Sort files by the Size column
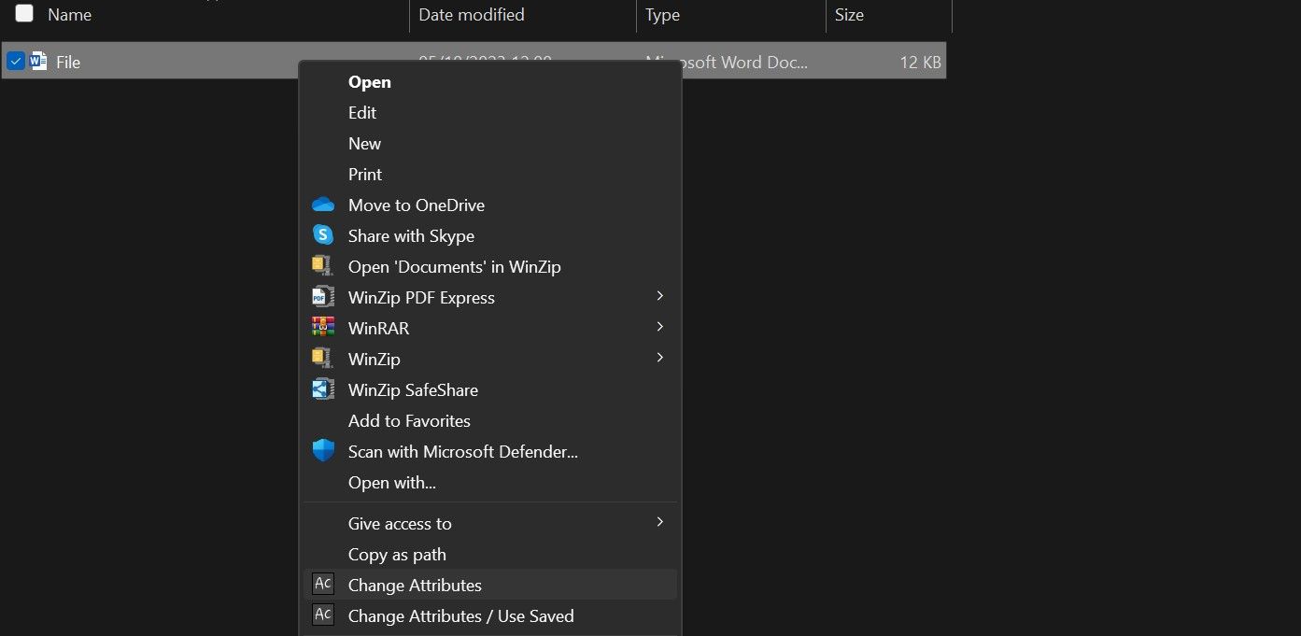This screenshot has height=636, width=1301. point(849,14)
